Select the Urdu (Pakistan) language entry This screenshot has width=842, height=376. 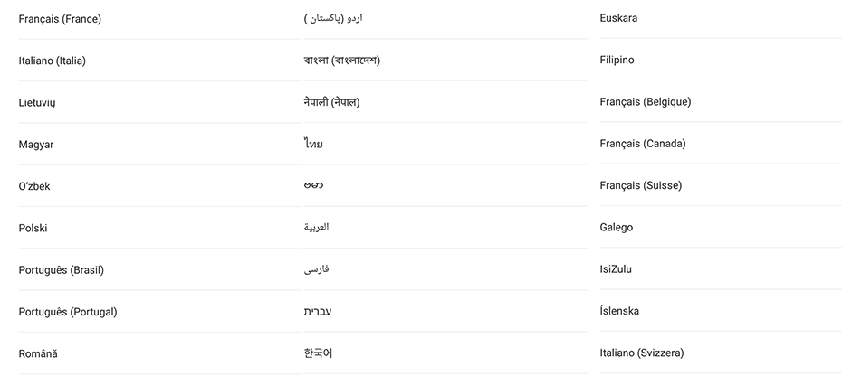click(333, 18)
